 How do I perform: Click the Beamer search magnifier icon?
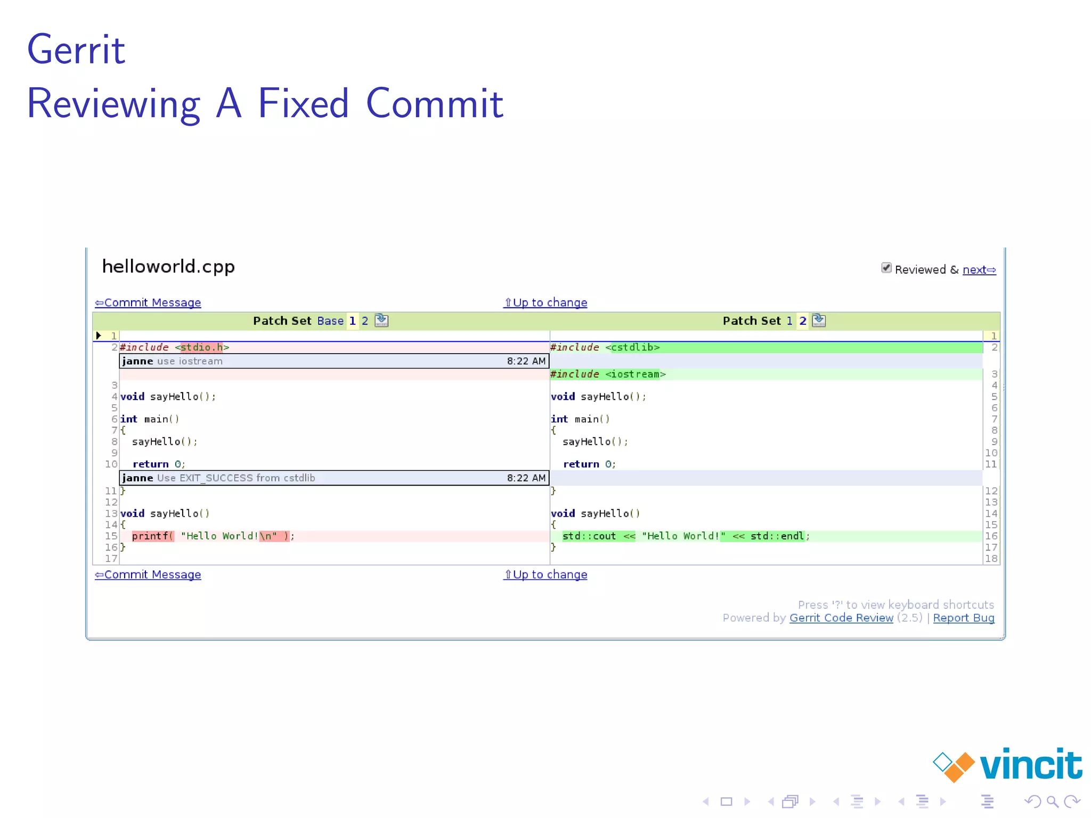tap(1052, 801)
